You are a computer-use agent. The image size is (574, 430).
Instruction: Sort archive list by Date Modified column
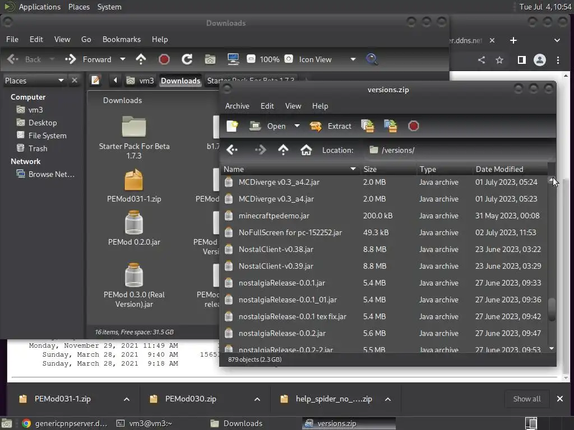510,169
